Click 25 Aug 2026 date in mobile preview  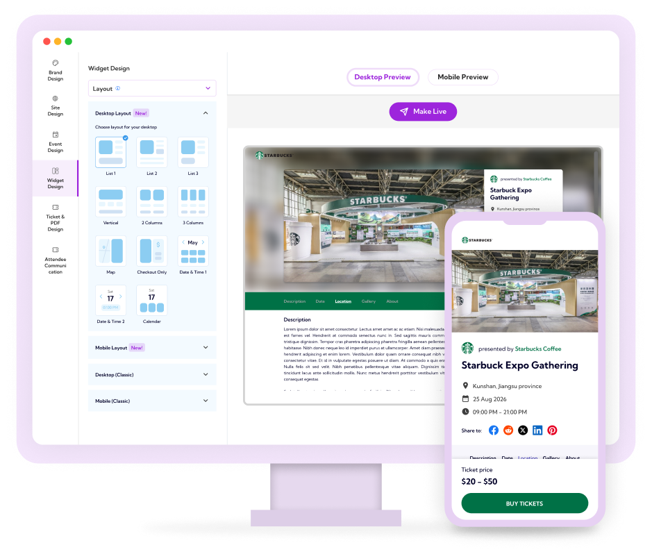pyautogui.click(x=490, y=399)
